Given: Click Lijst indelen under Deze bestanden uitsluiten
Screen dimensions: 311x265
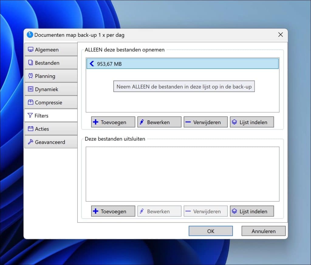Looking at the screenshot, I should 252,211.
